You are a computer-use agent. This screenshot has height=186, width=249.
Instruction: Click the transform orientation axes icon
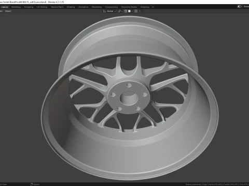click(104, 11)
